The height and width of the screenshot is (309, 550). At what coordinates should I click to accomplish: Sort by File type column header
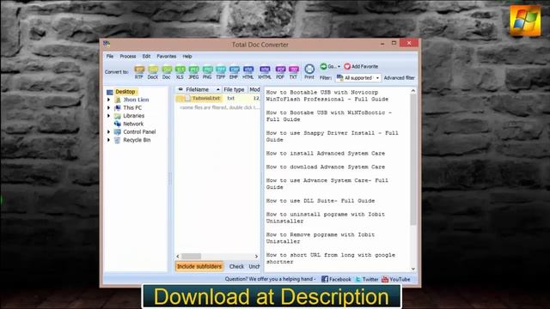(235, 89)
